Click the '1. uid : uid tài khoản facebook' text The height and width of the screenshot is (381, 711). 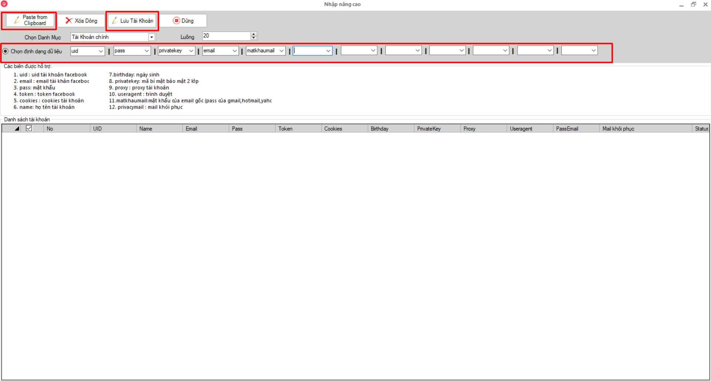(x=50, y=74)
